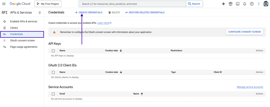Click the Credentials key icon
This screenshot has width=270, height=107.
pyautogui.click(x=5, y=34)
